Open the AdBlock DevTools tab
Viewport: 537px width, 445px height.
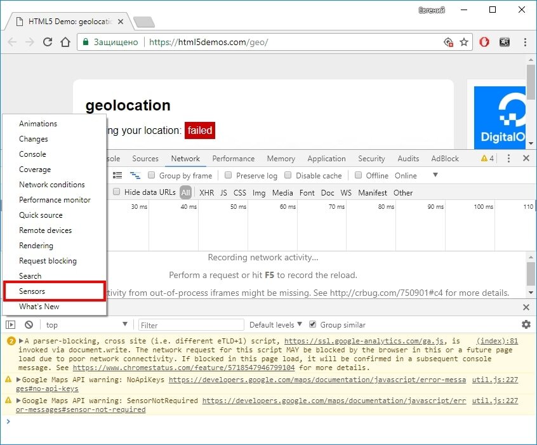pos(444,159)
